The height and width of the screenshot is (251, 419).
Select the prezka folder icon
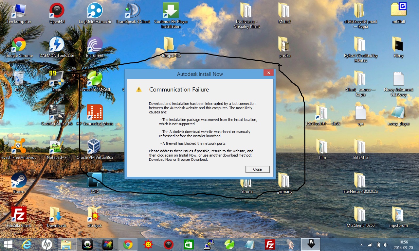285,48
